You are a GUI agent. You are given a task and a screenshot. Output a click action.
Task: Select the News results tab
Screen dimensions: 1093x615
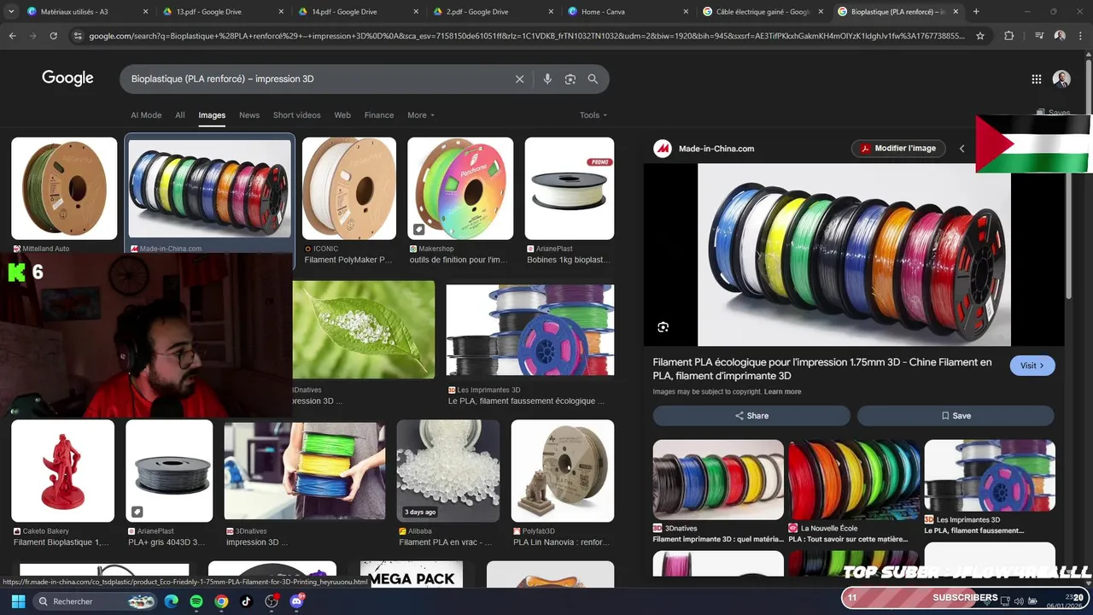click(249, 115)
